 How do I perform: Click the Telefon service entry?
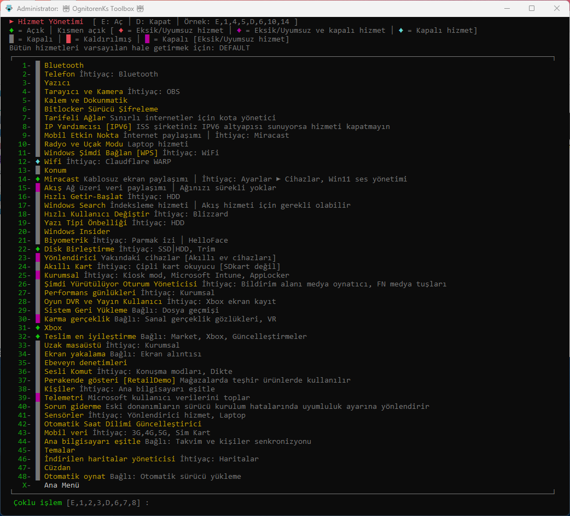[x=60, y=74]
